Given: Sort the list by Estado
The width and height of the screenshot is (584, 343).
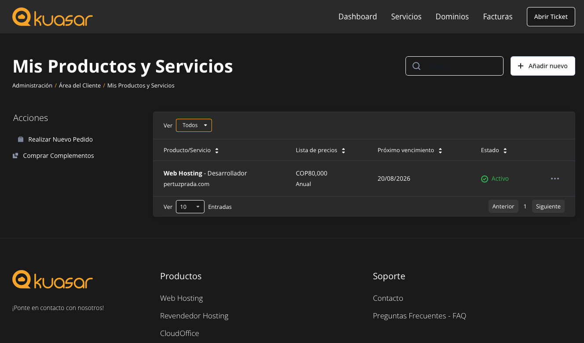Looking at the screenshot, I should pos(505,150).
